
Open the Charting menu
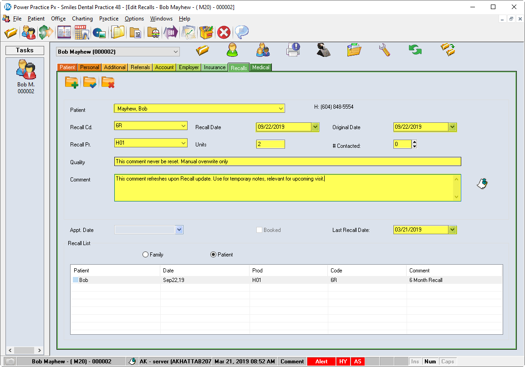pos(82,19)
